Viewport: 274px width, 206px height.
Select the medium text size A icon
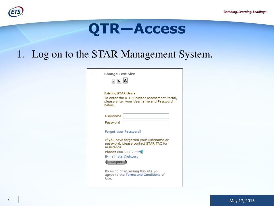(x=119, y=81)
